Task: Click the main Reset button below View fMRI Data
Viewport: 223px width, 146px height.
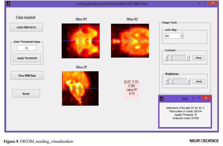Action: click(x=26, y=94)
